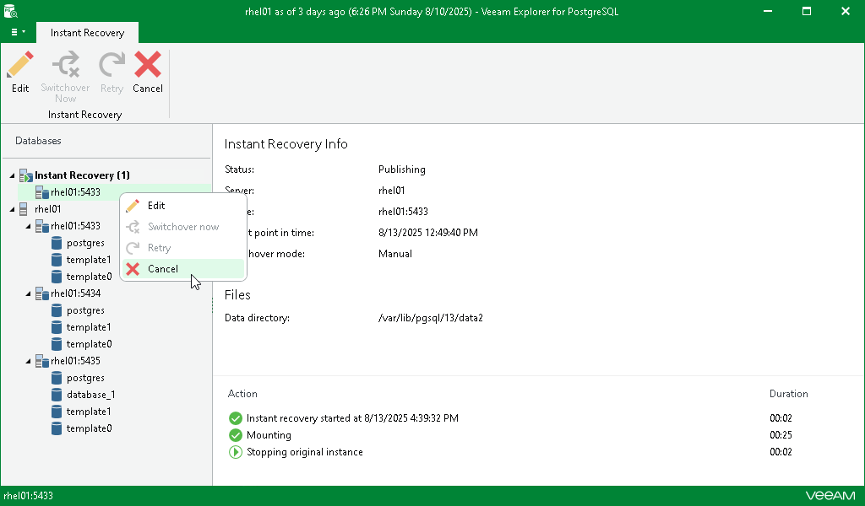Viewport: 865px width, 506px height.
Task: Open the main application menu dropdown
Action: (x=18, y=32)
